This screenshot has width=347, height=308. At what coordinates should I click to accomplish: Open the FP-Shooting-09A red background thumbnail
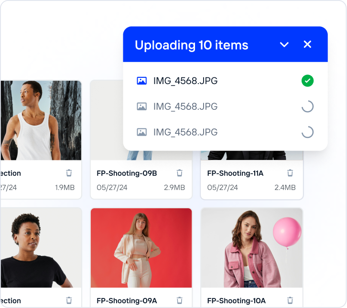point(141,248)
